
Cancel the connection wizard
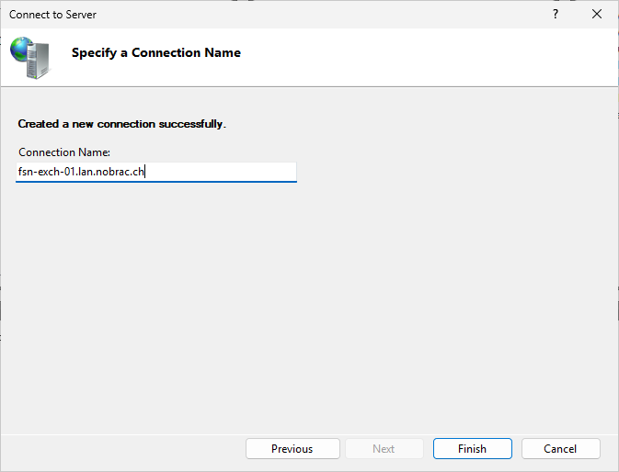(x=560, y=449)
